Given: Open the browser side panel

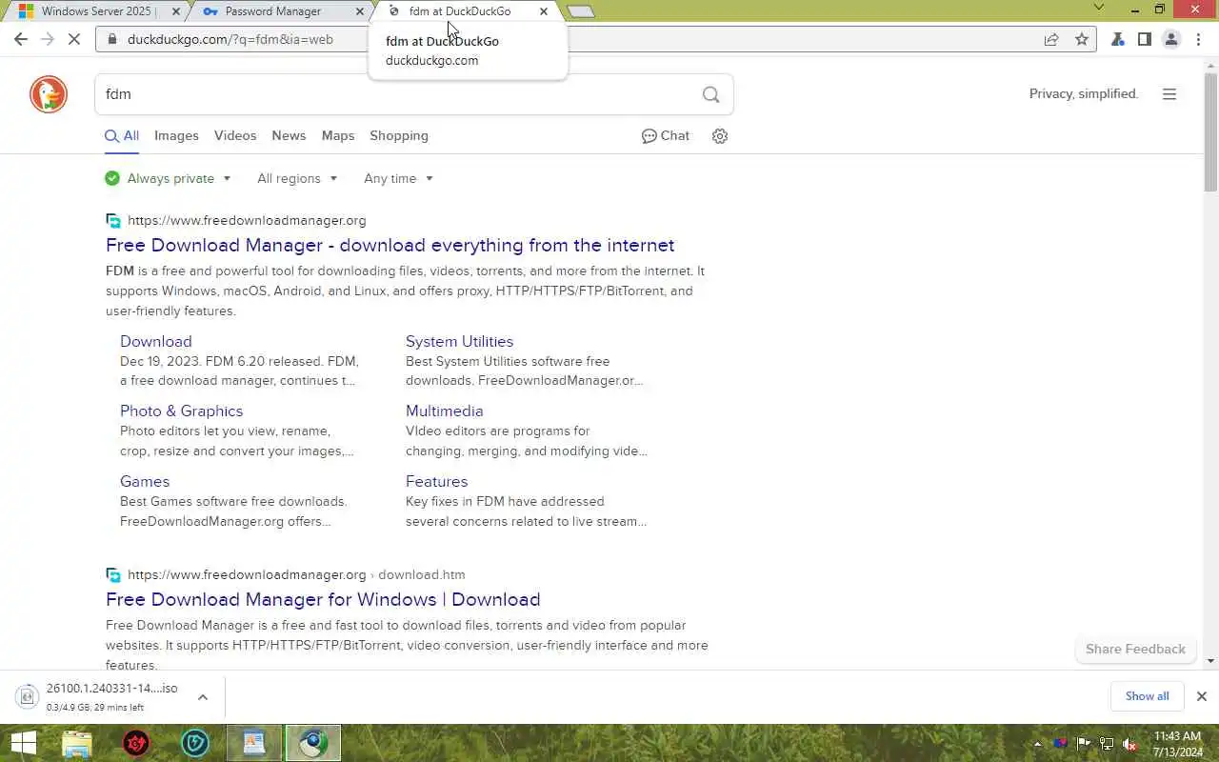Looking at the screenshot, I should (1145, 39).
